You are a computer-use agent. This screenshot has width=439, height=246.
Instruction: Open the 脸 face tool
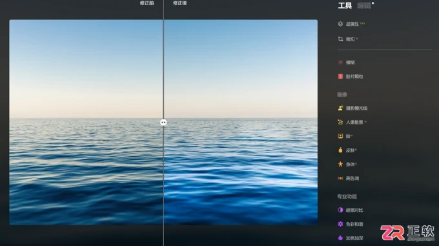click(345, 136)
